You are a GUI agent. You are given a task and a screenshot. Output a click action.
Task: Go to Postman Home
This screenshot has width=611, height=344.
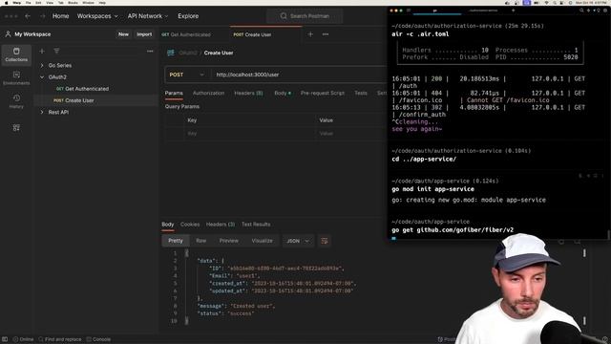[x=60, y=16]
